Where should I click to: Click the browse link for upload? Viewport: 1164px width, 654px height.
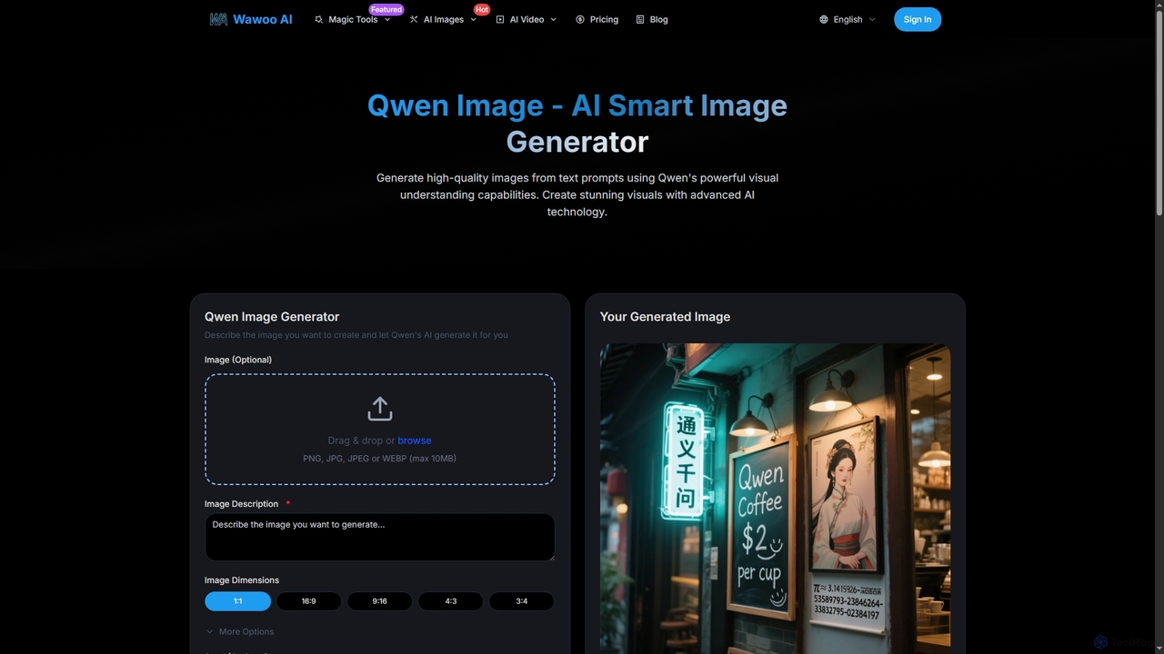[415, 441]
